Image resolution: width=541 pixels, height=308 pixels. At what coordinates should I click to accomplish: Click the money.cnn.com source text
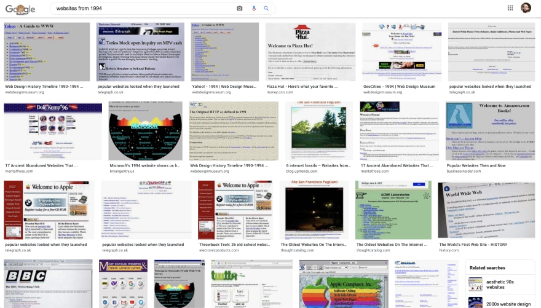point(280,92)
